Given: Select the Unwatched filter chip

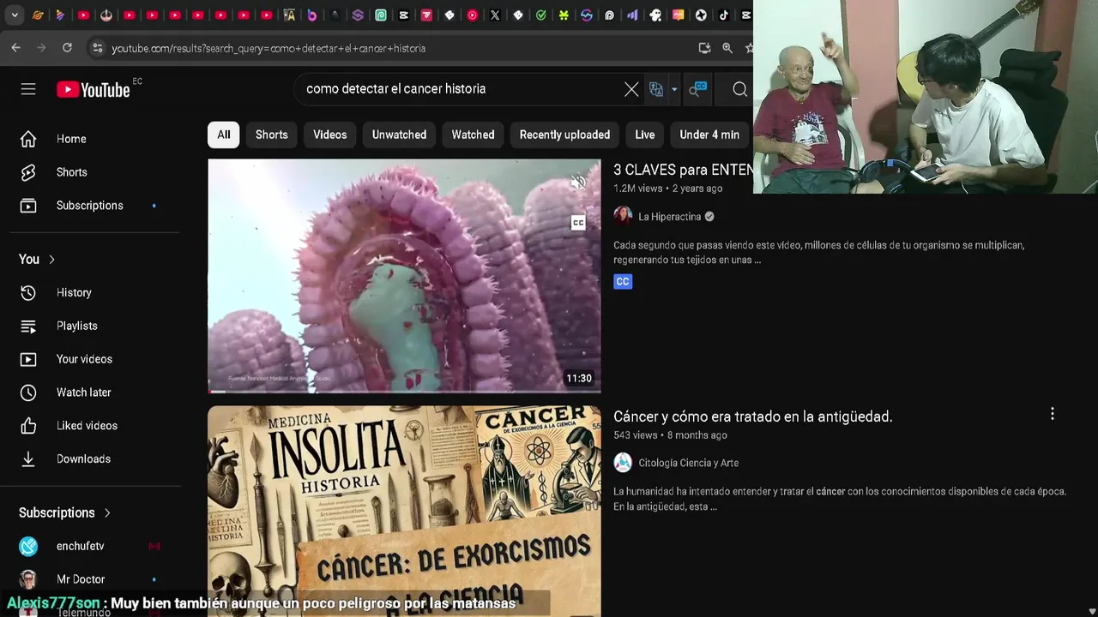Looking at the screenshot, I should tap(399, 135).
